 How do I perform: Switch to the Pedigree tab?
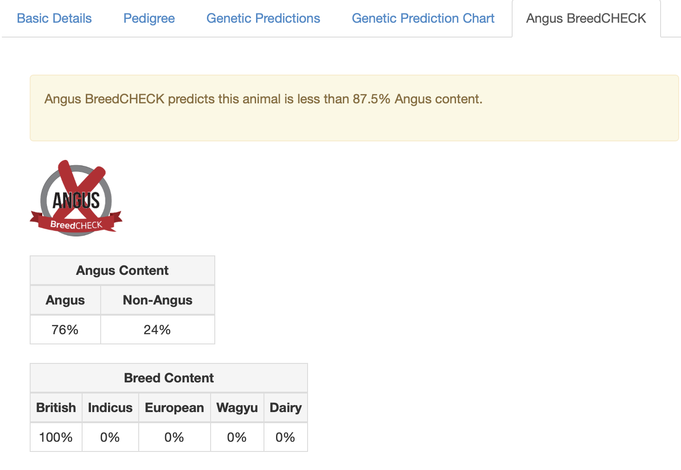click(x=149, y=19)
